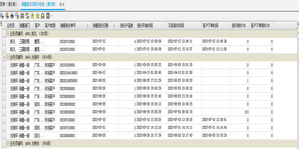Click the 客户下单时间 column header

(x=216, y=26)
